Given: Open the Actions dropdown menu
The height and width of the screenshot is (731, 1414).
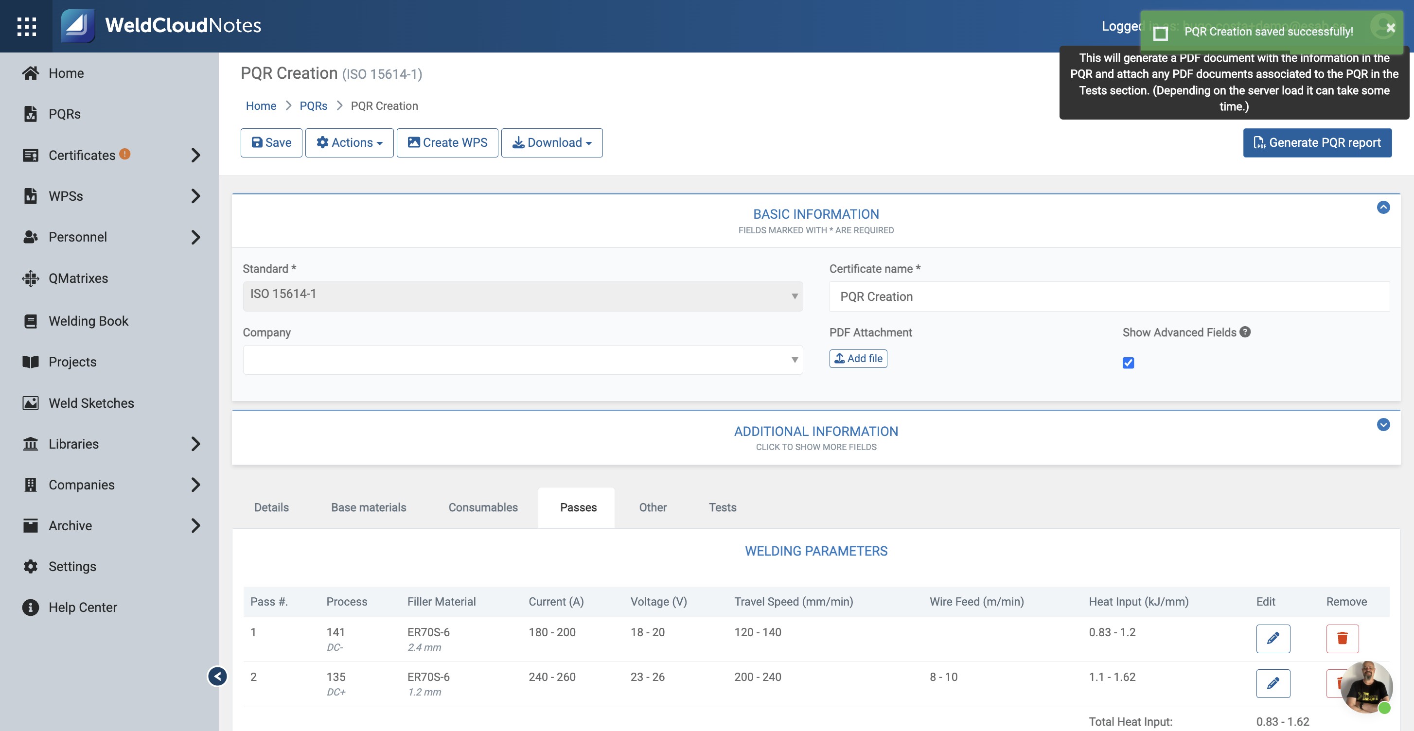Looking at the screenshot, I should (x=349, y=143).
